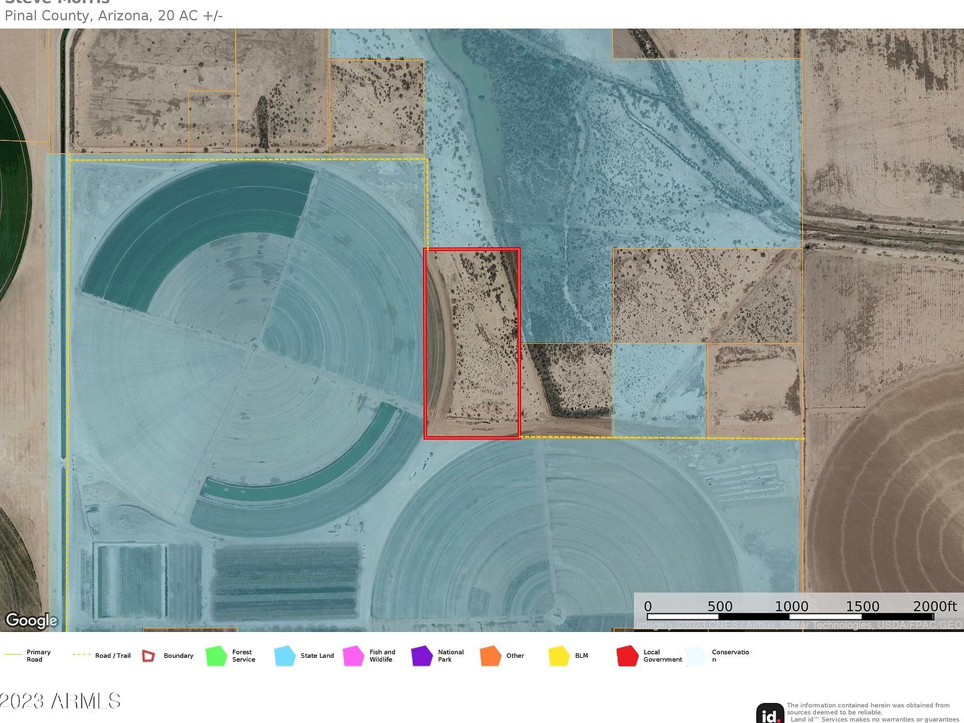Select the Forest Service legend icon
Viewport: 964px width, 723px height.
tap(216, 655)
